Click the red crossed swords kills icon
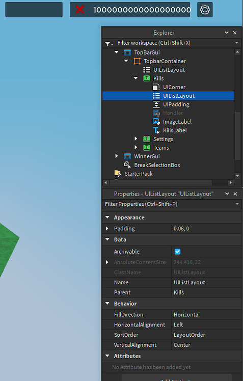 coord(79,10)
